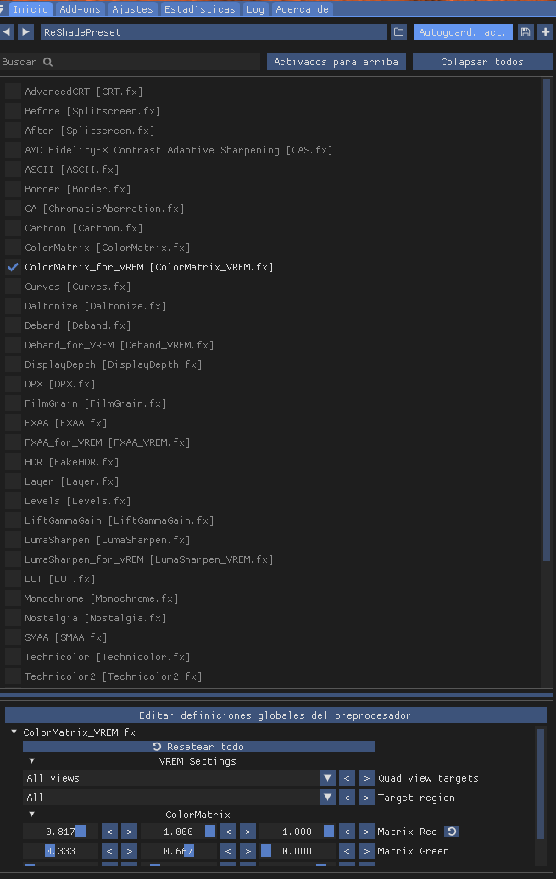
Task: Select the Monochrome [Monochrome.fx] row
Action: tap(101, 598)
